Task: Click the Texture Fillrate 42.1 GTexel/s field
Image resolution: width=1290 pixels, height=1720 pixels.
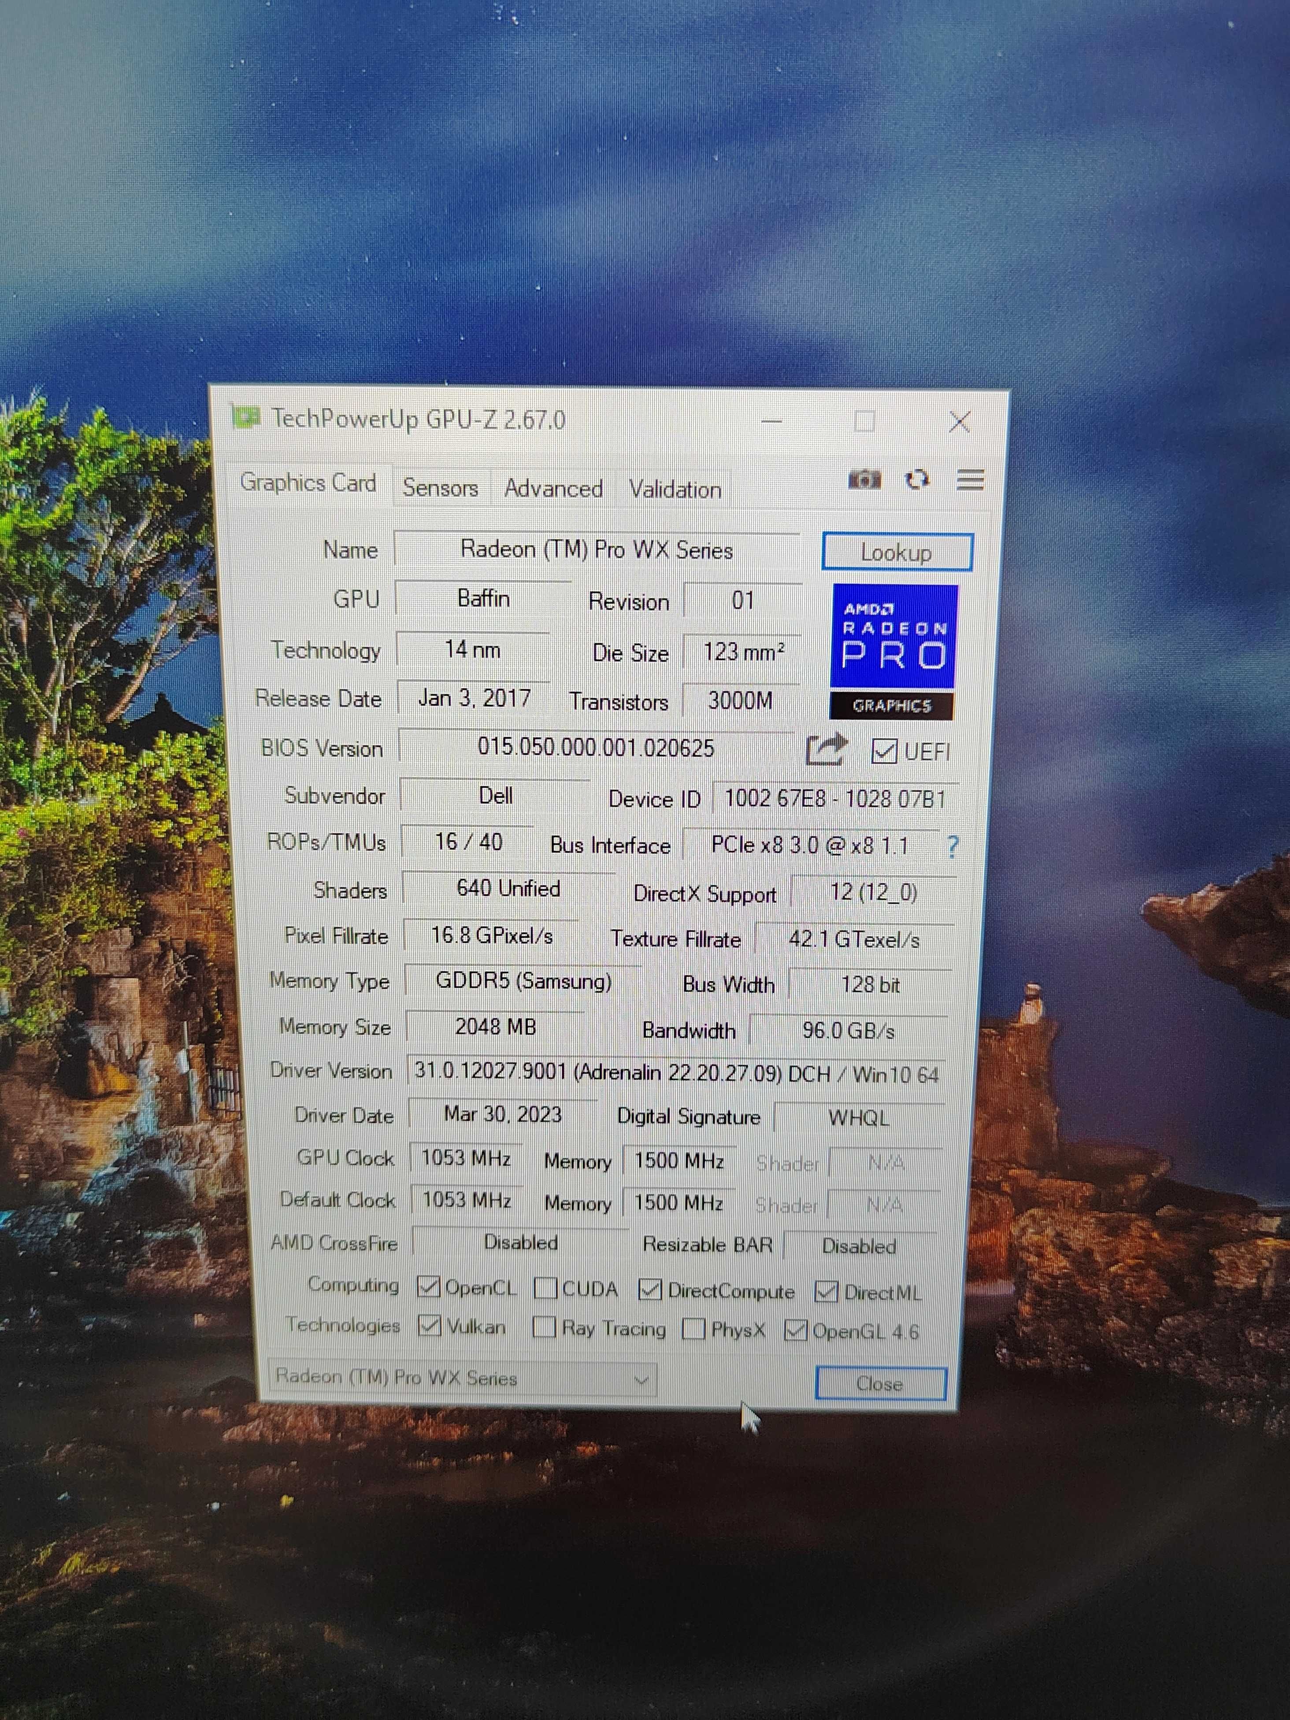Action: click(x=854, y=940)
